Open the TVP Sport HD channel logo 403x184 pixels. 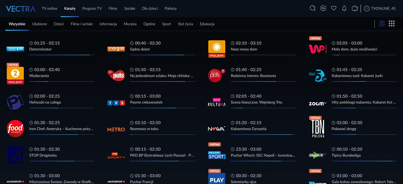pos(116,155)
